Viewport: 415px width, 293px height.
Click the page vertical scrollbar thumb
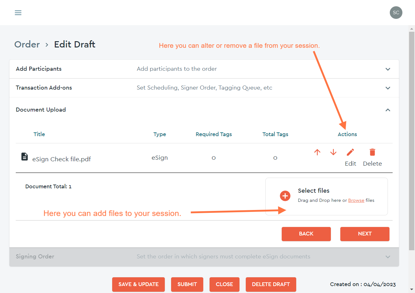pyautogui.click(x=412, y=141)
